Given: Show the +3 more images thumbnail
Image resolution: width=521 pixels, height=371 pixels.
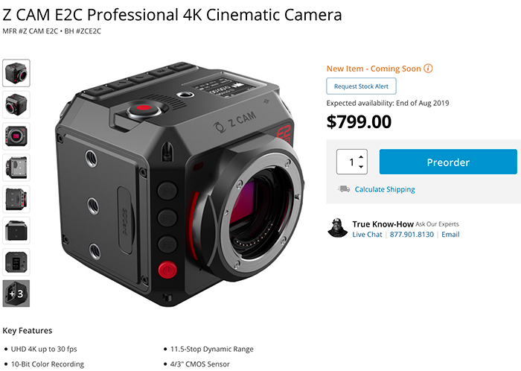Looking at the screenshot, I should (x=16, y=293).
